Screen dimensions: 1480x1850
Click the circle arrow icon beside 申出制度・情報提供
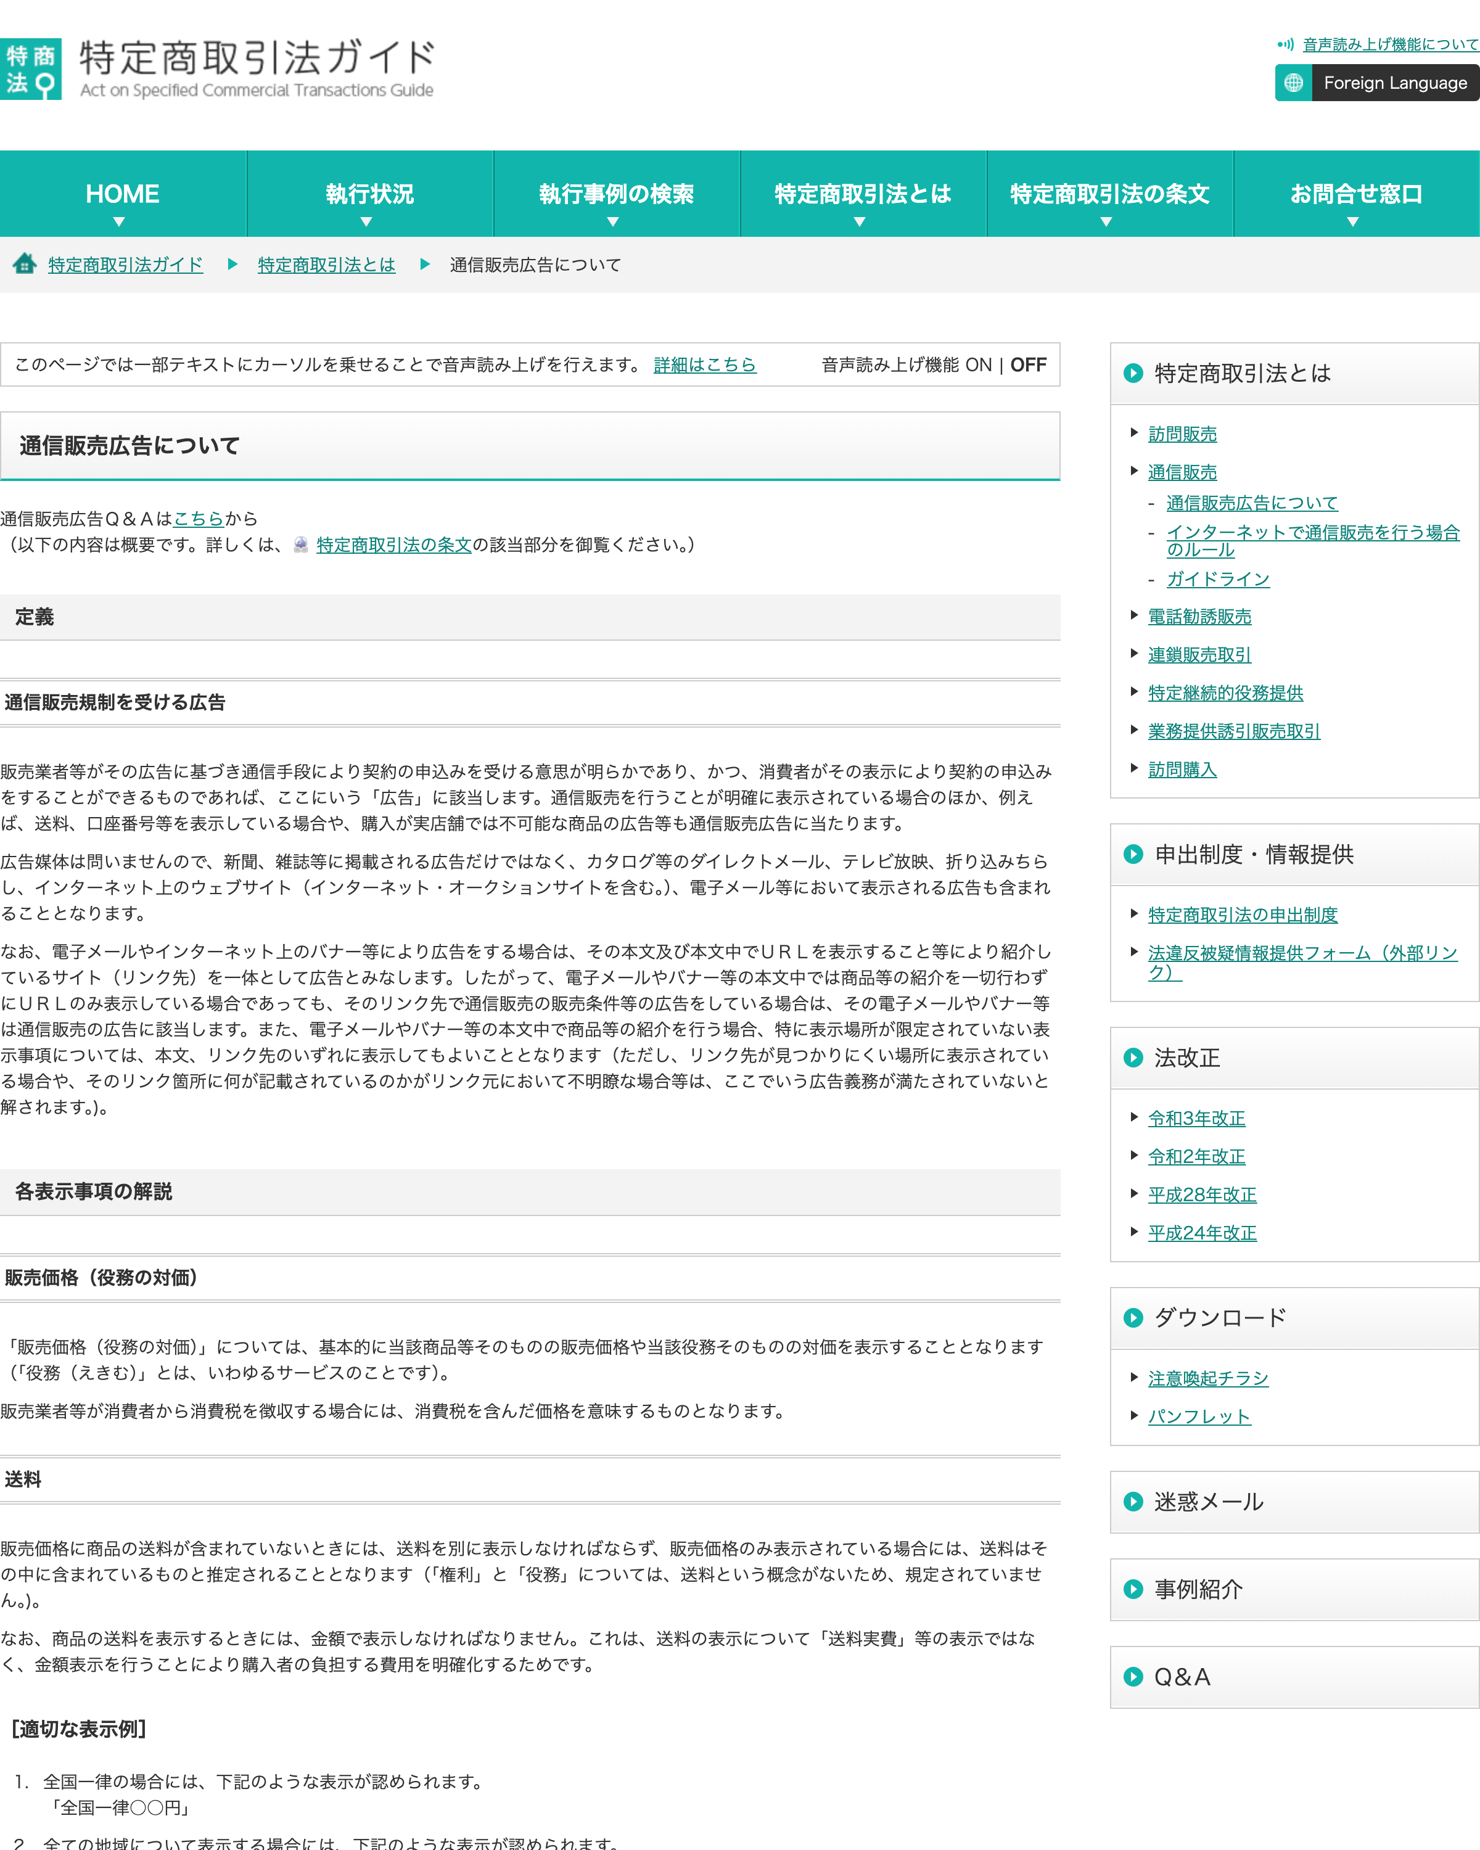[1133, 855]
